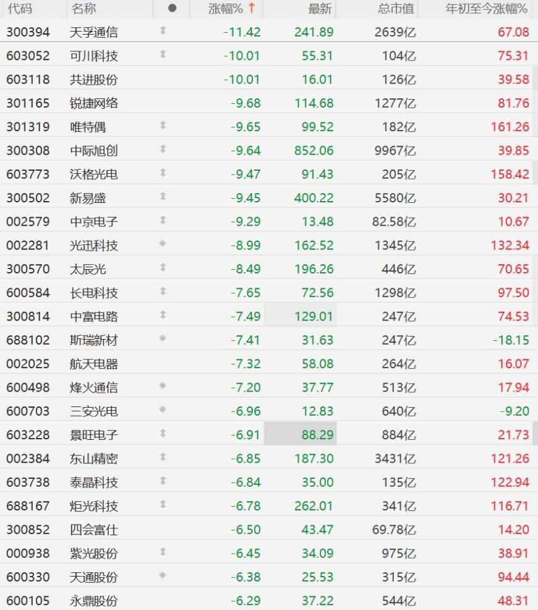The image size is (538, 610).
Task: Sort by the 名称 column header
Action: point(83,8)
